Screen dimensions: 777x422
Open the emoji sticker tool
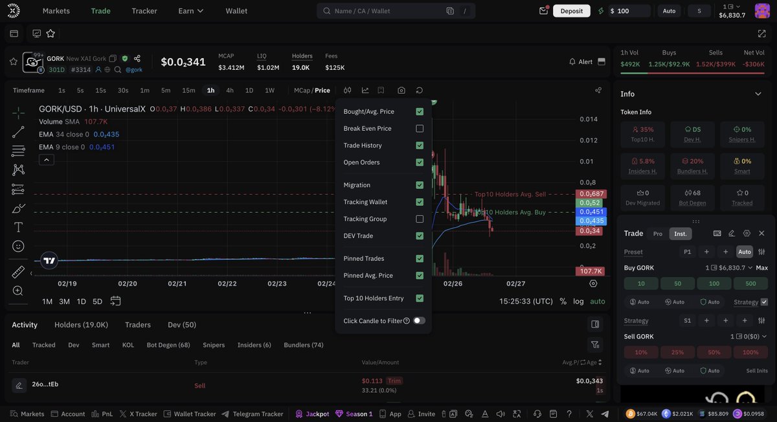[x=18, y=246]
